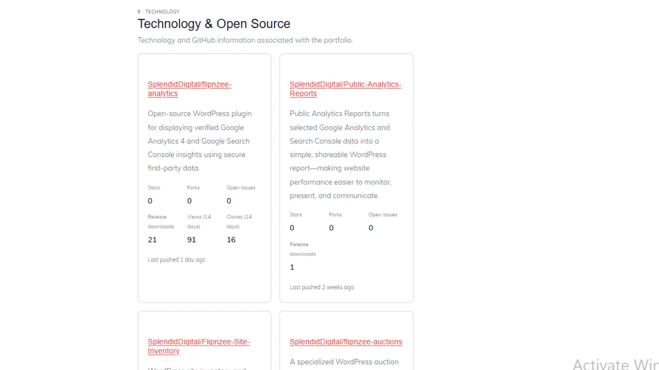Click release downloads value 1 in Public-Analytics-Reports card
This screenshot has width=659, height=370.
click(x=292, y=267)
